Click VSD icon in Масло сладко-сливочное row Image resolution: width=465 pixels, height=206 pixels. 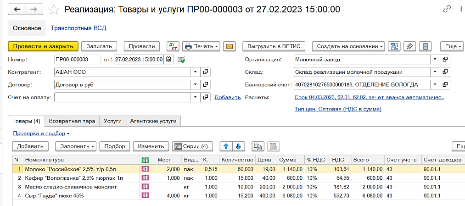click(146, 187)
